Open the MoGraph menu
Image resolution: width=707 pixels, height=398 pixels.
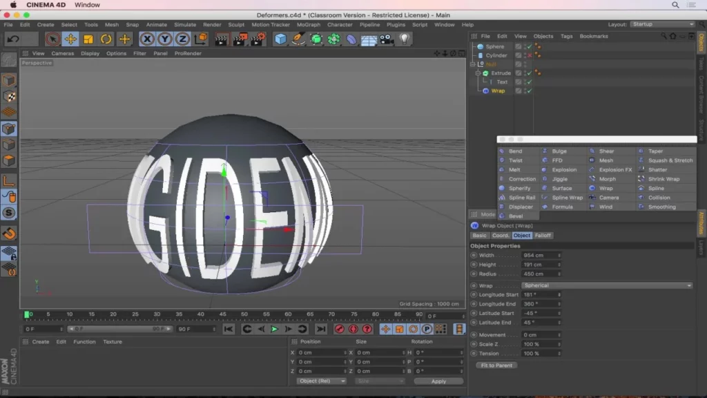point(309,25)
